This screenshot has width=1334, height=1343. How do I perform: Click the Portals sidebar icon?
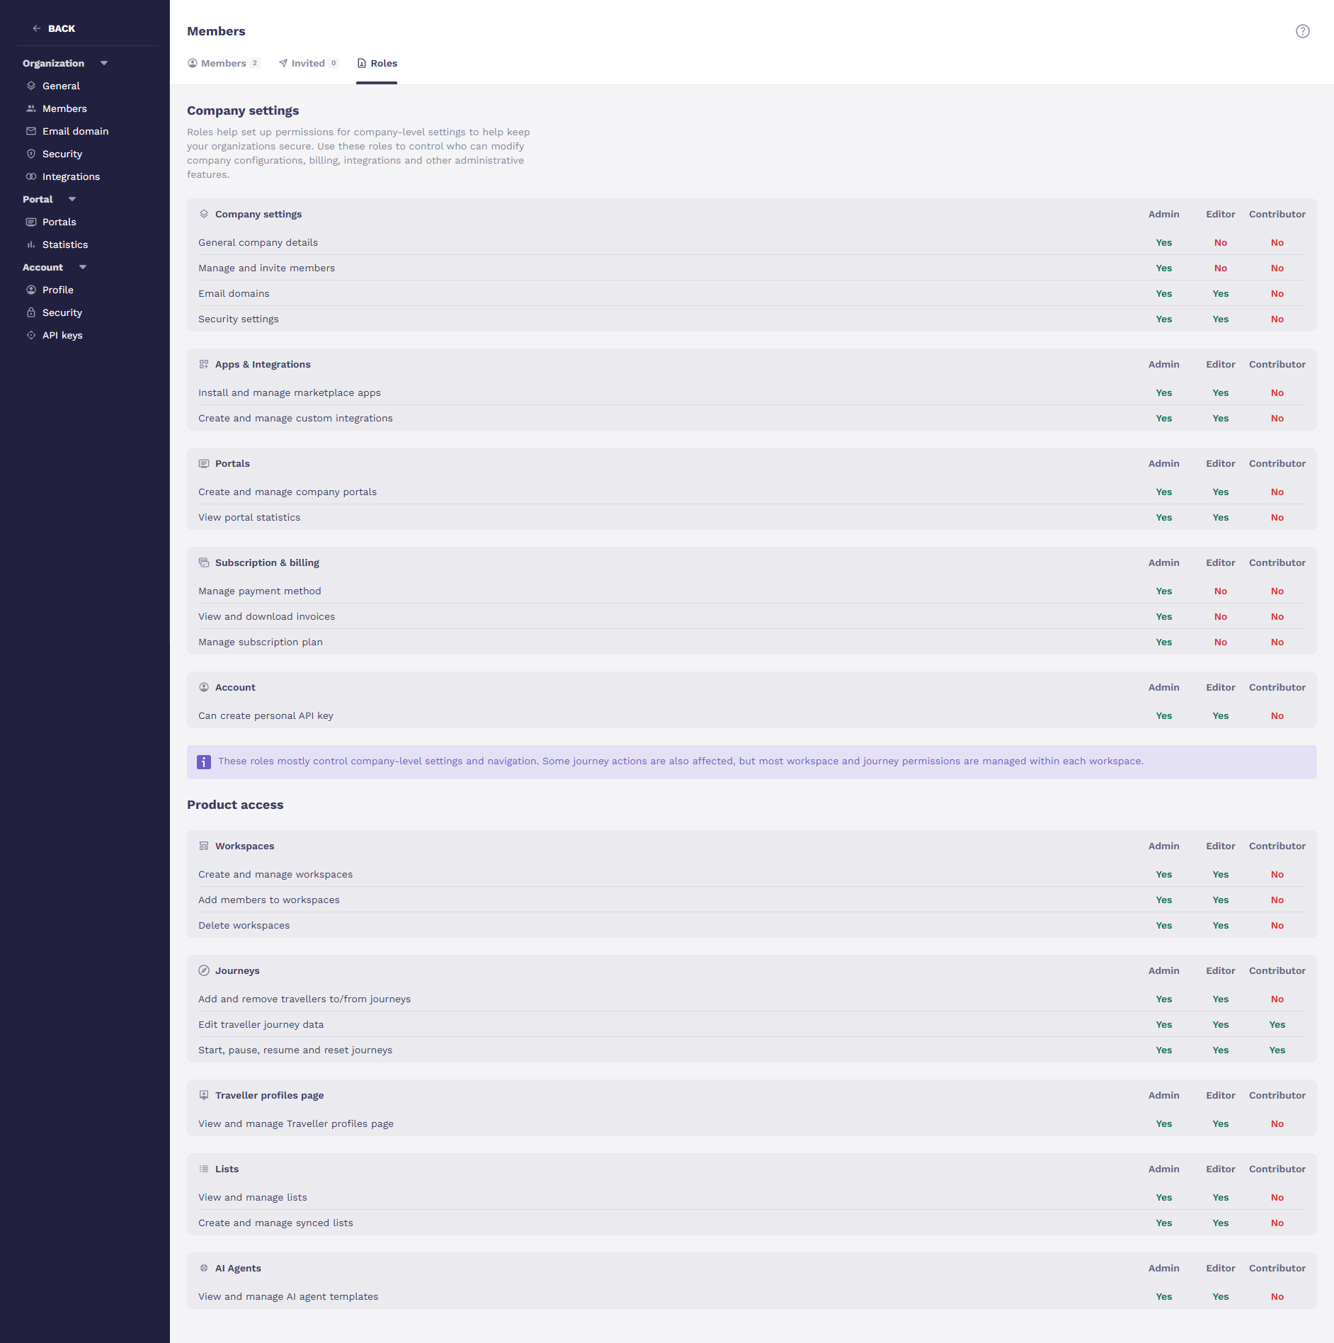click(x=31, y=222)
